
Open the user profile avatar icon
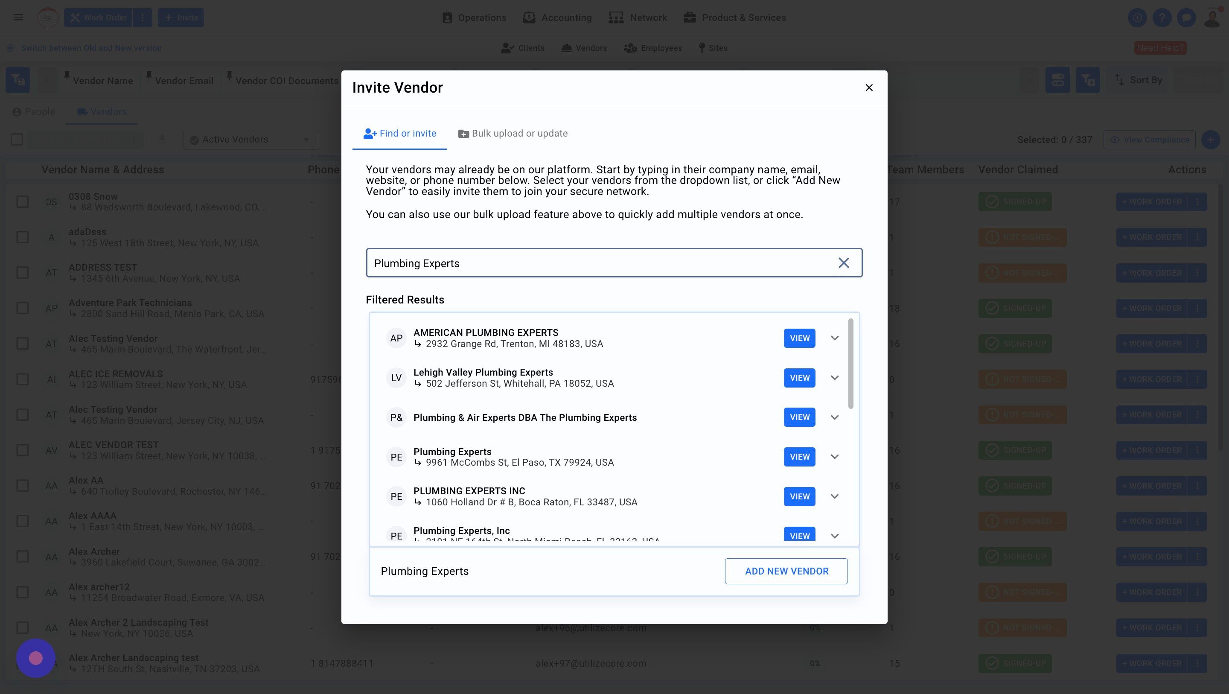pos(1212,18)
